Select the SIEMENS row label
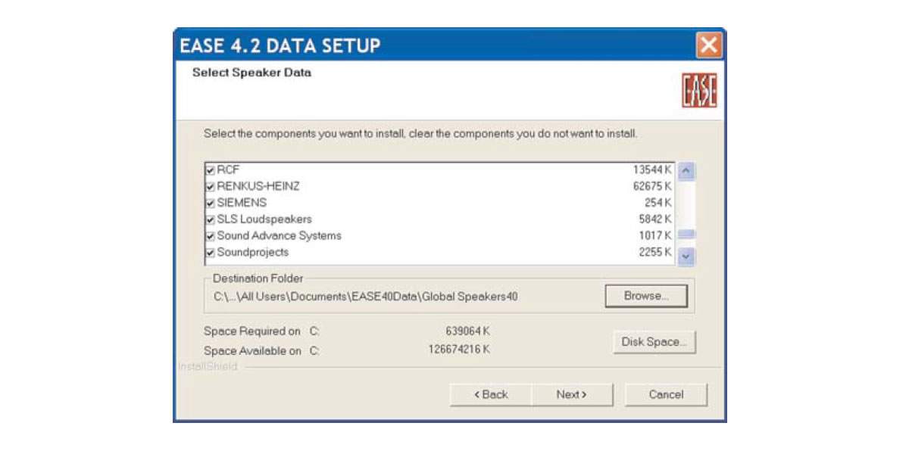This screenshot has height=454, width=909. (x=242, y=204)
